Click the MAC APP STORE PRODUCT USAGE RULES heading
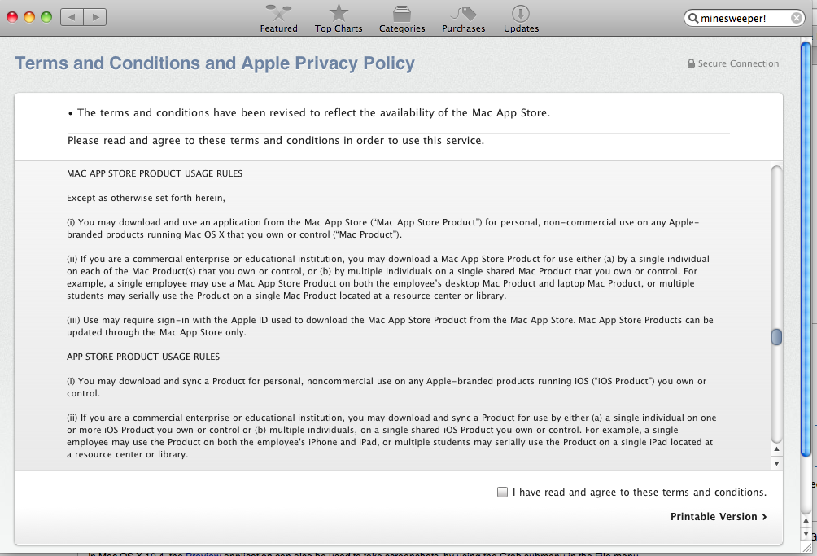 point(155,173)
